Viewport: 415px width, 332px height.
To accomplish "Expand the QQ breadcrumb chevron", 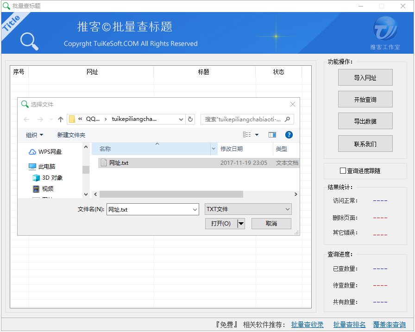I will click(106, 119).
